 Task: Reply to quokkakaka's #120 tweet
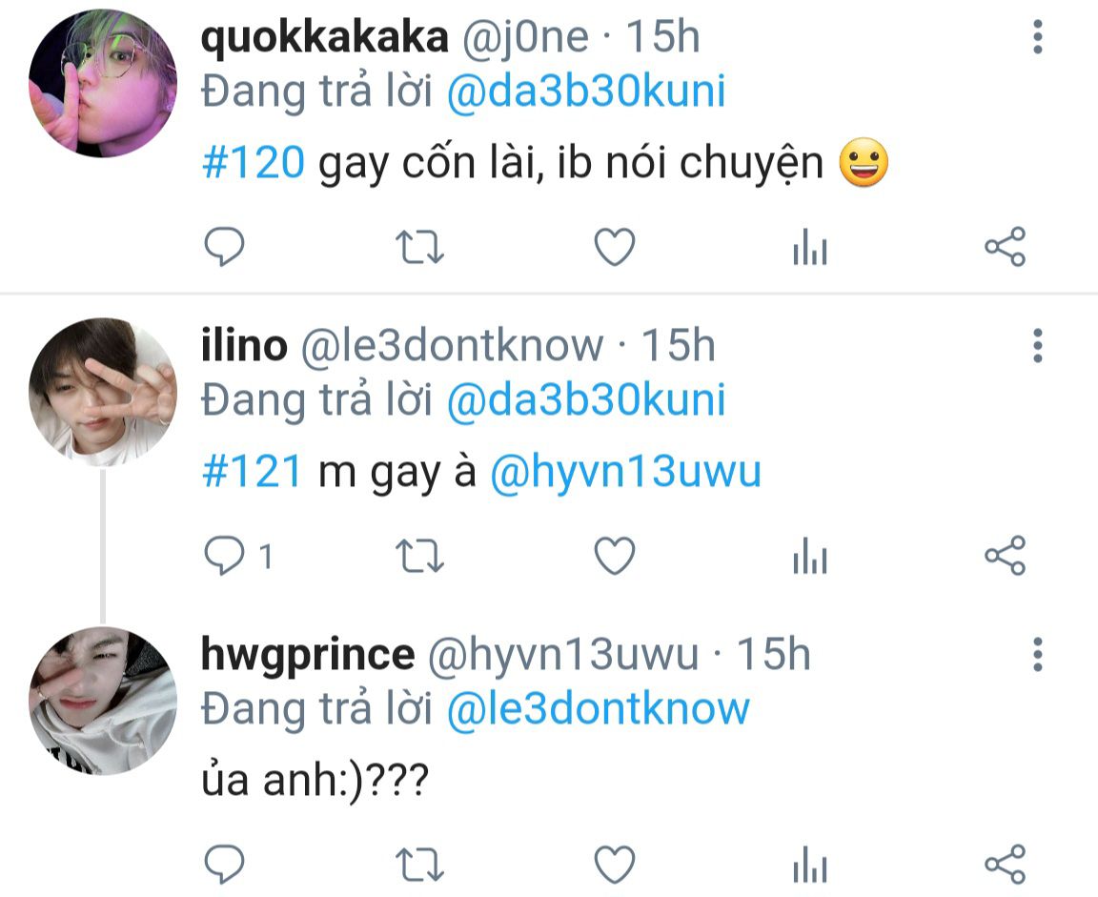coord(224,247)
